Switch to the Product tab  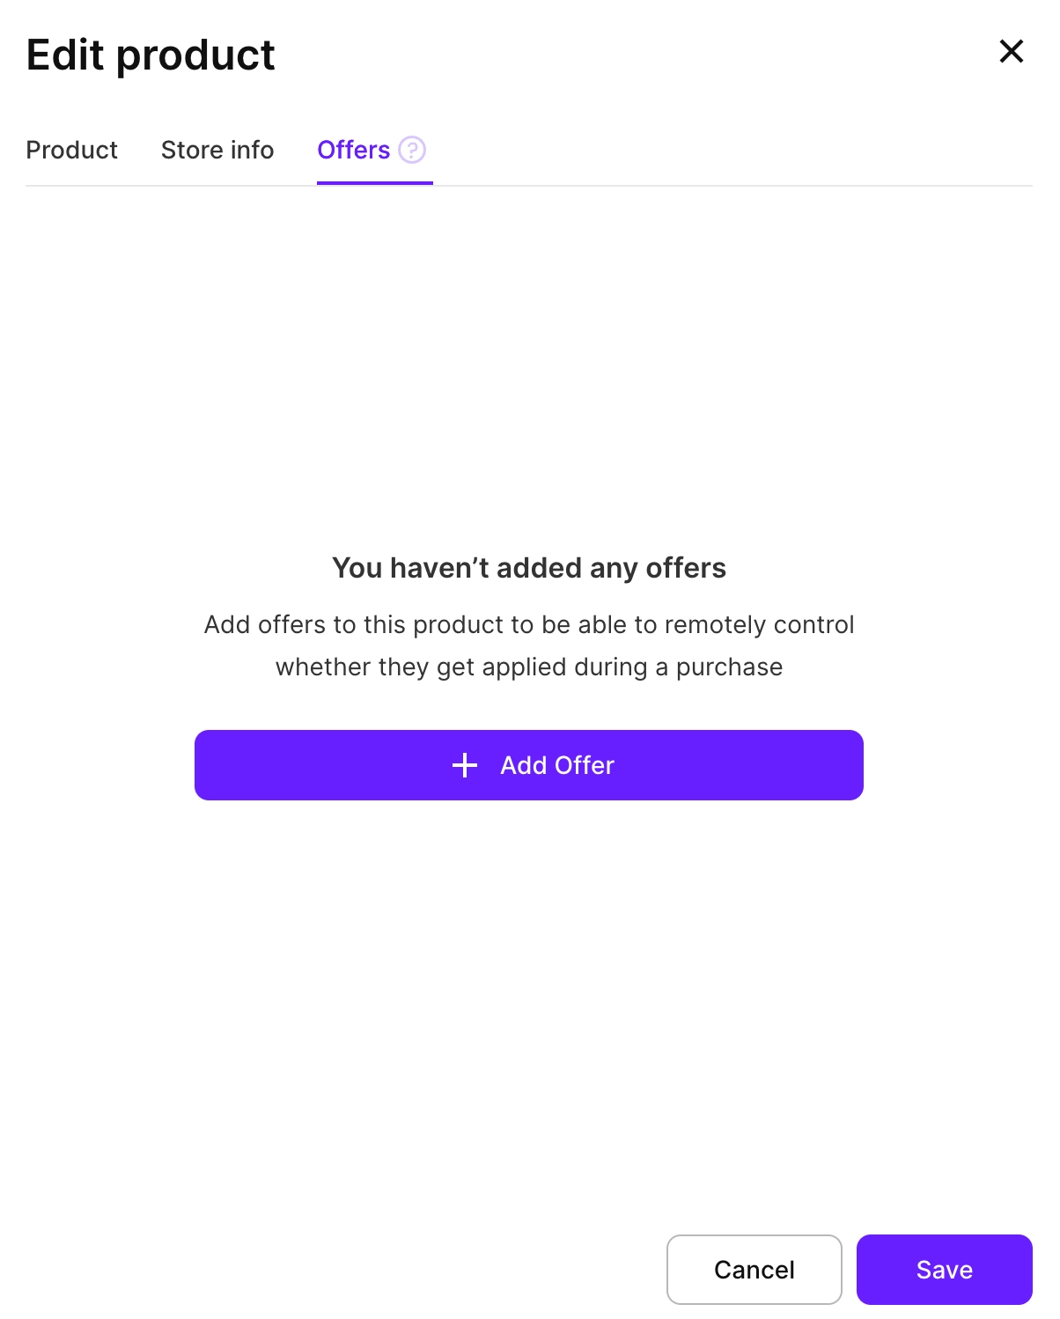71,150
